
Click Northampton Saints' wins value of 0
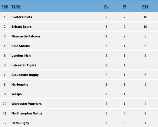[x=125, y=113]
